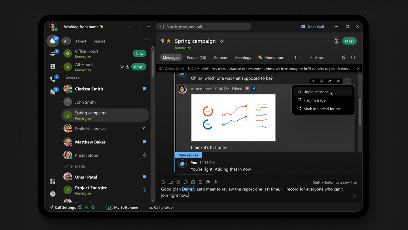The height and width of the screenshot is (230, 408).
Task: Select Unpin message from context menu
Action: pos(323,92)
